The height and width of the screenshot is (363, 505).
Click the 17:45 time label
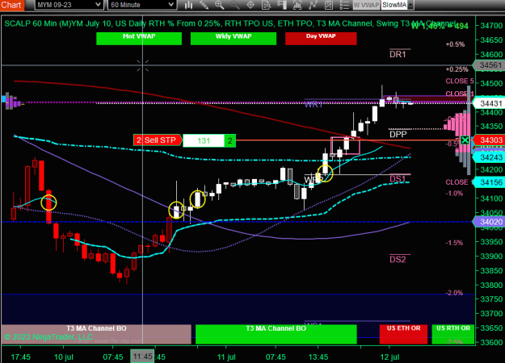tap(21, 357)
